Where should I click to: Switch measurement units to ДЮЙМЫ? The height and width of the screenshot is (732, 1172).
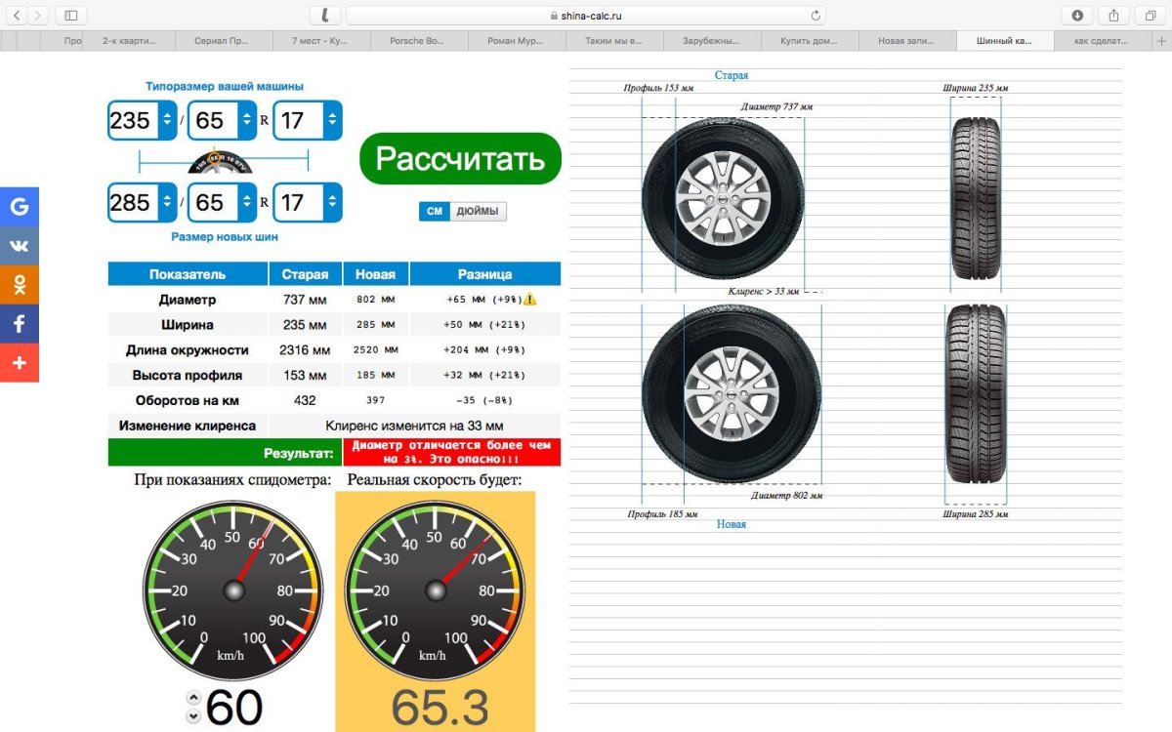tap(481, 211)
